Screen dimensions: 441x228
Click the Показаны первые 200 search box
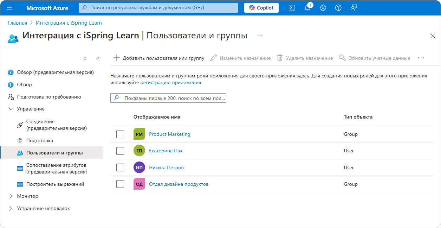click(x=168, y=98)
